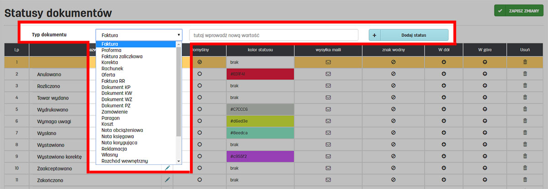Focus the new value text field
This screenshot has height=189, width=548.
coord(274,35)
